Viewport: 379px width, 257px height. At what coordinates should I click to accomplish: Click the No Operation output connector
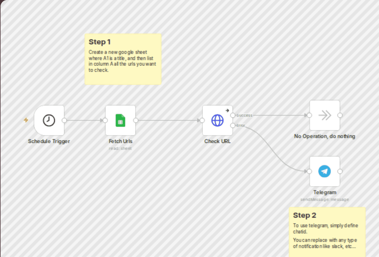pyautogui.click(x=340, y=115)
